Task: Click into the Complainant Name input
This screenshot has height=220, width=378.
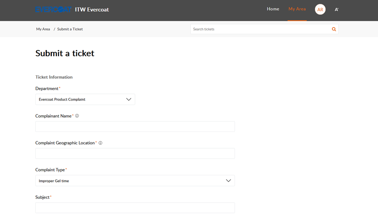Action: coord(135,126)
